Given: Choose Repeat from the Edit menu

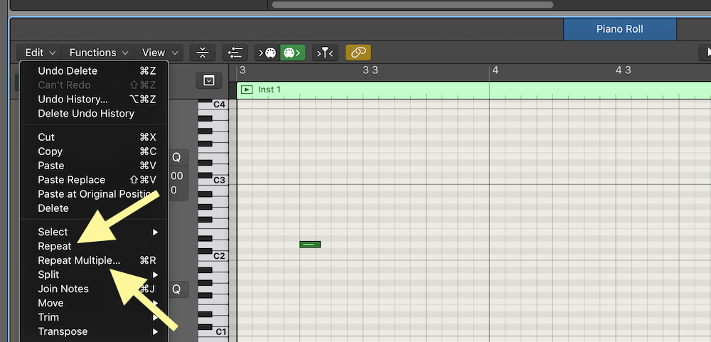Looking at the screenshot, I should pyautogui.click(x=94, y=246).
